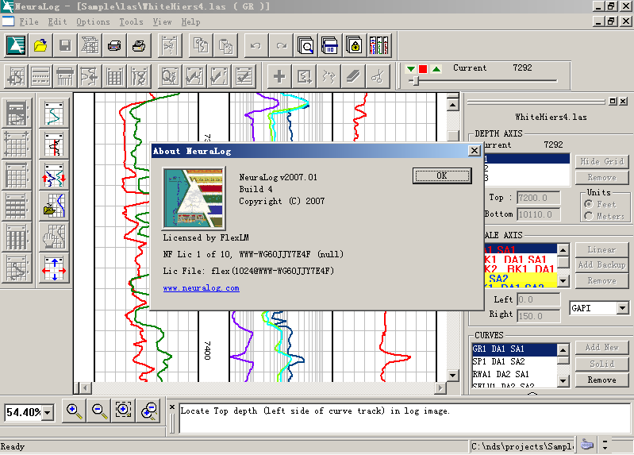Click the second printer icon in toolbar
634x455 pixels.
coord(139,45)
